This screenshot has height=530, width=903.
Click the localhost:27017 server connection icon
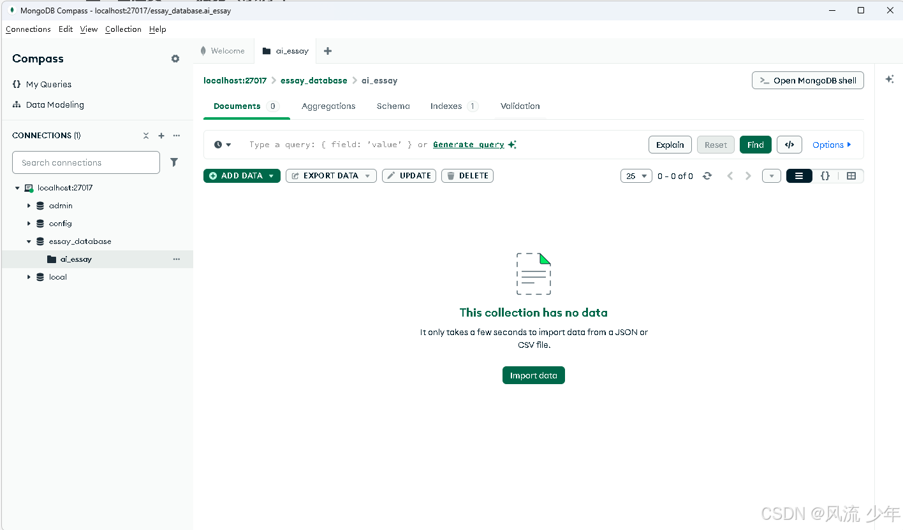(29, 188)
